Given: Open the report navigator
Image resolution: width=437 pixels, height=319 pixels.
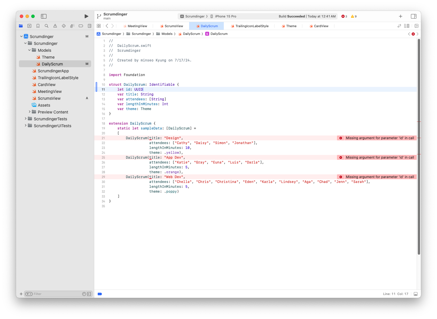Looking at the screenshot, I should [89, 26].
